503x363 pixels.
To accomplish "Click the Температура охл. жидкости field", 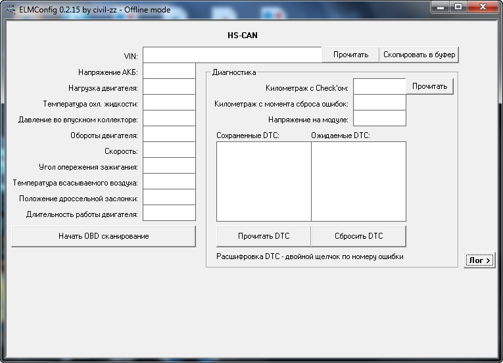I will tap(170, 103).
